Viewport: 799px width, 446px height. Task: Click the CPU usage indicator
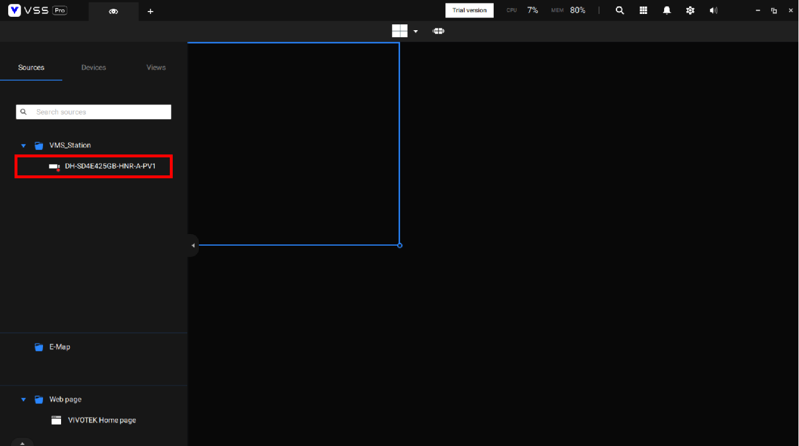point(522,10)
